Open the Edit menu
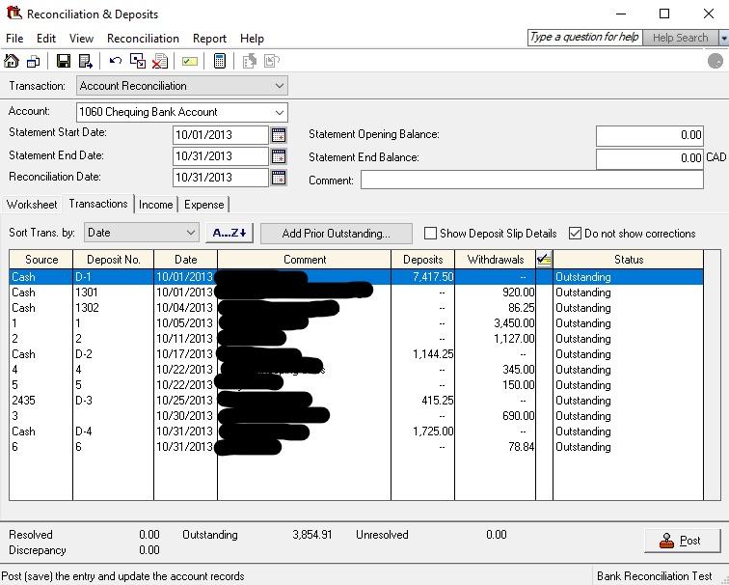This screenshot has height=585, width=729. (46, 39)
